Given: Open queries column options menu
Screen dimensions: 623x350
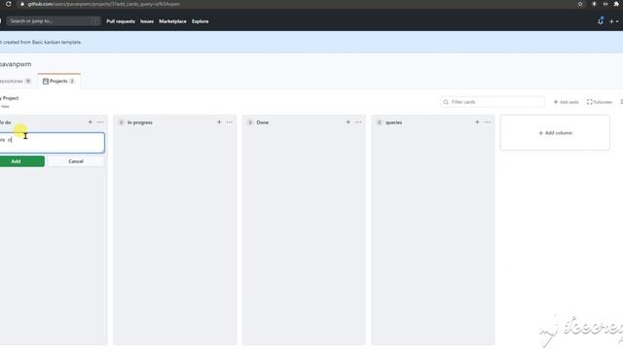Looking at the screenshot, I should [x=488, y=122].
